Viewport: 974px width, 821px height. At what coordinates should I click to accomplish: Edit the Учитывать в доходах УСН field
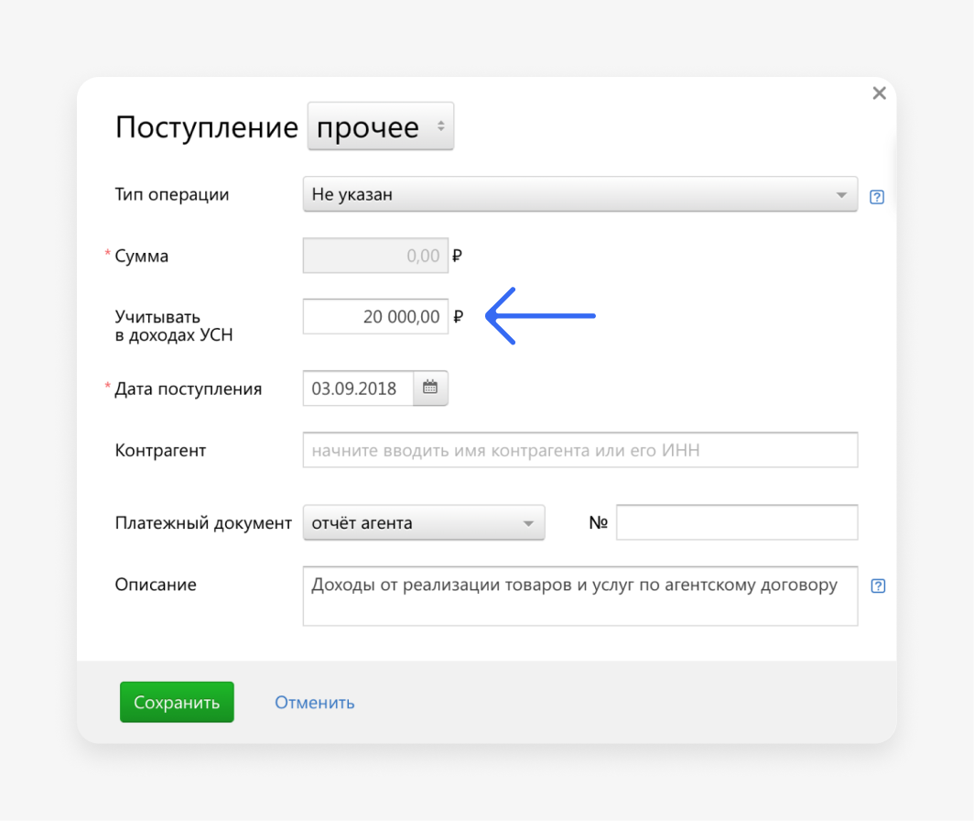(x=375, y=317)
